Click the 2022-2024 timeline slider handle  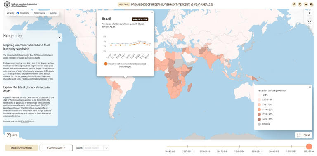click(309, 147)
